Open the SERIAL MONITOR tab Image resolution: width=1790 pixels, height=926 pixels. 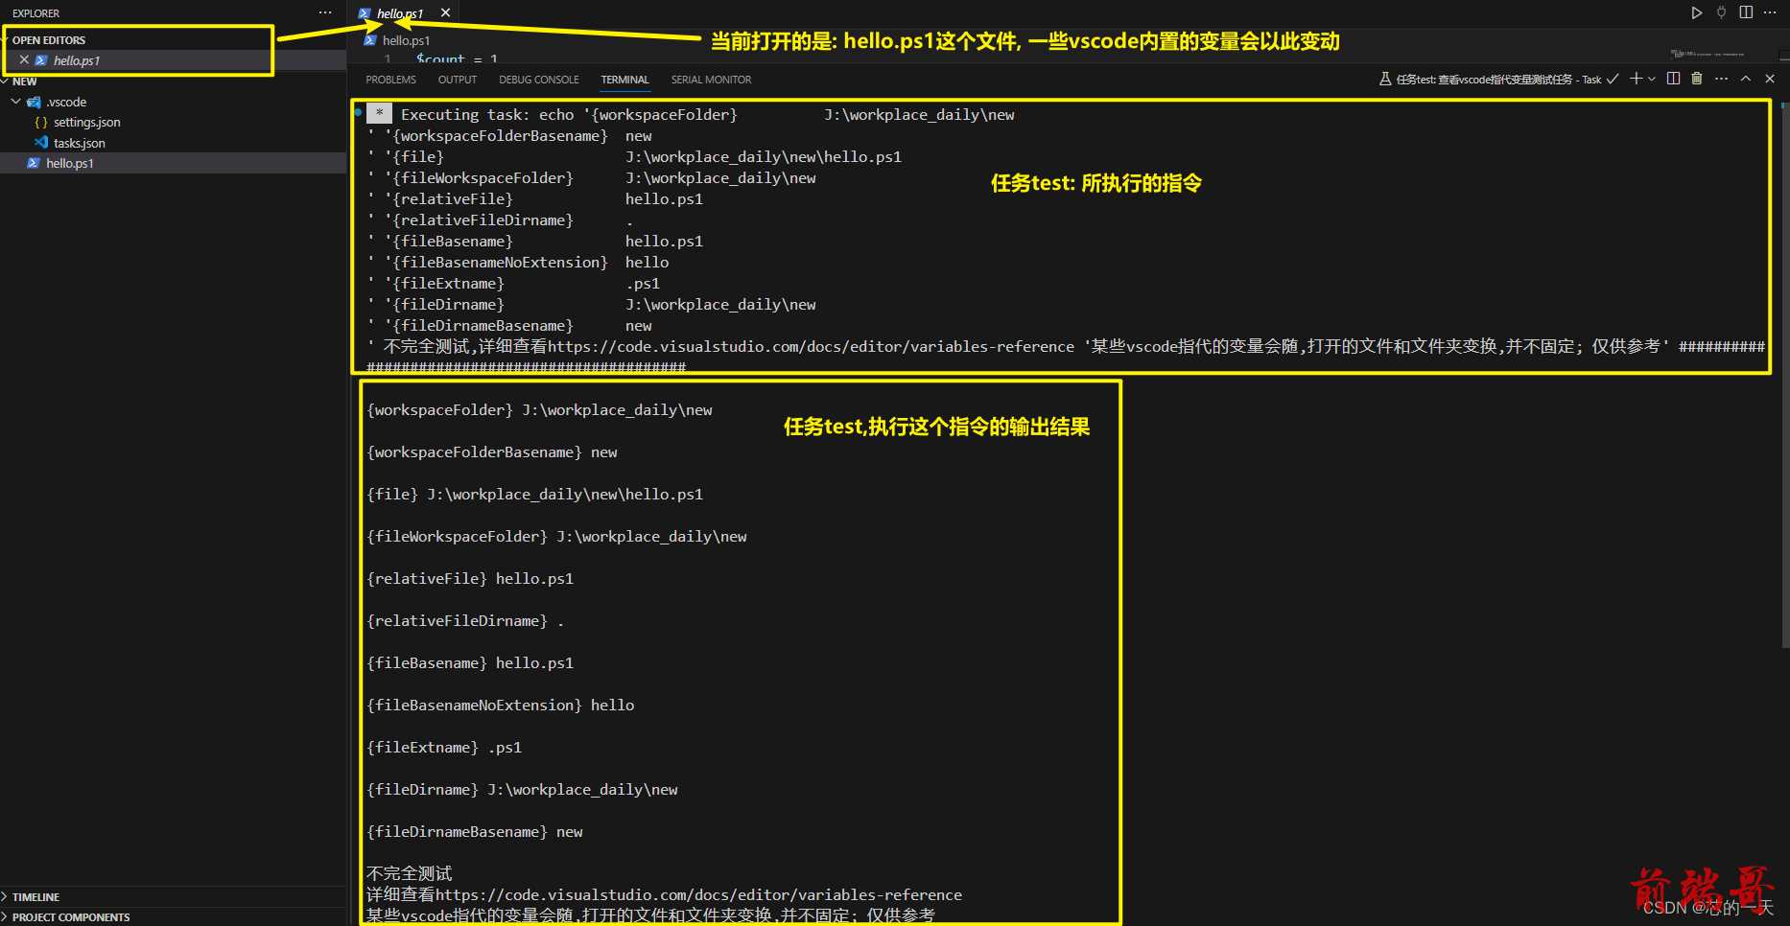click(711, 80)
